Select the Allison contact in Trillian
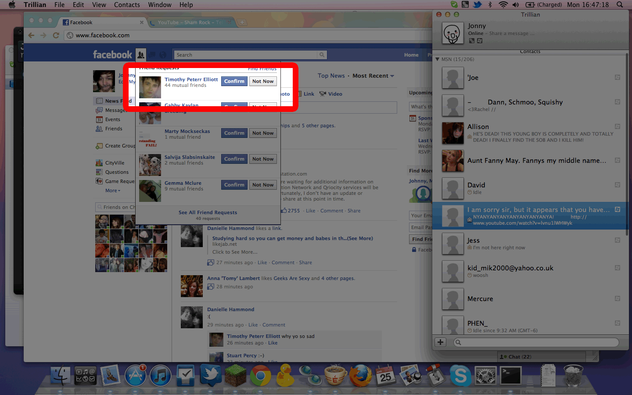The height and width of the screenshot is (395, 632). coord(529,133)
